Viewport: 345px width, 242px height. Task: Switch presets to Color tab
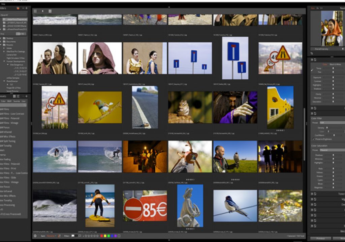click(x=3, y=101)
